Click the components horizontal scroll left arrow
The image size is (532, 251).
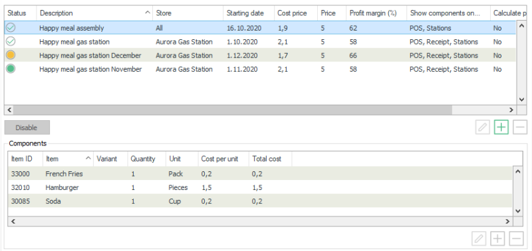click(13, 222)
